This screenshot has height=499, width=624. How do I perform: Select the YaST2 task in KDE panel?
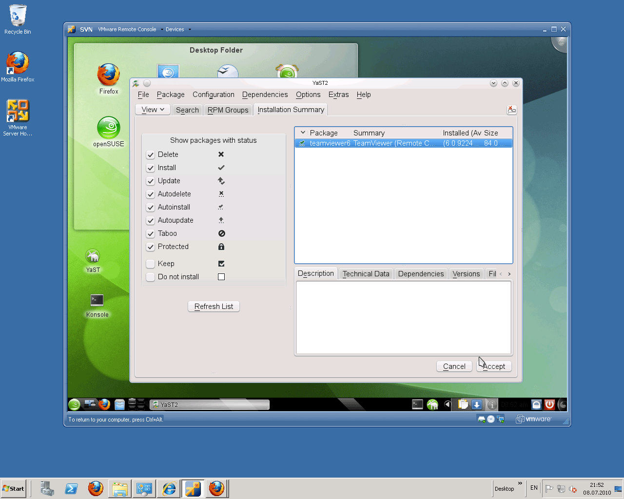pos(210,404)
